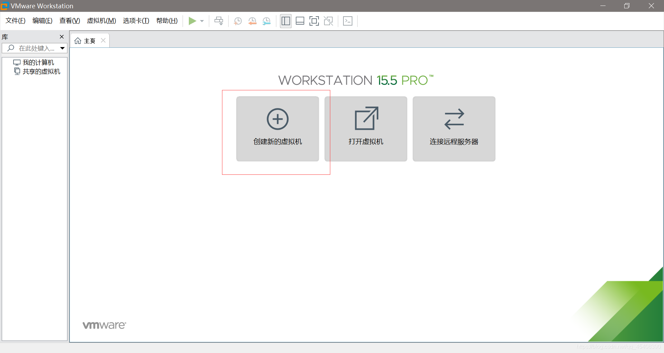The width and height of the screenshot is (664, 353).
Task: Expand the library search filter dropdown
Action: tap(63, 48)
